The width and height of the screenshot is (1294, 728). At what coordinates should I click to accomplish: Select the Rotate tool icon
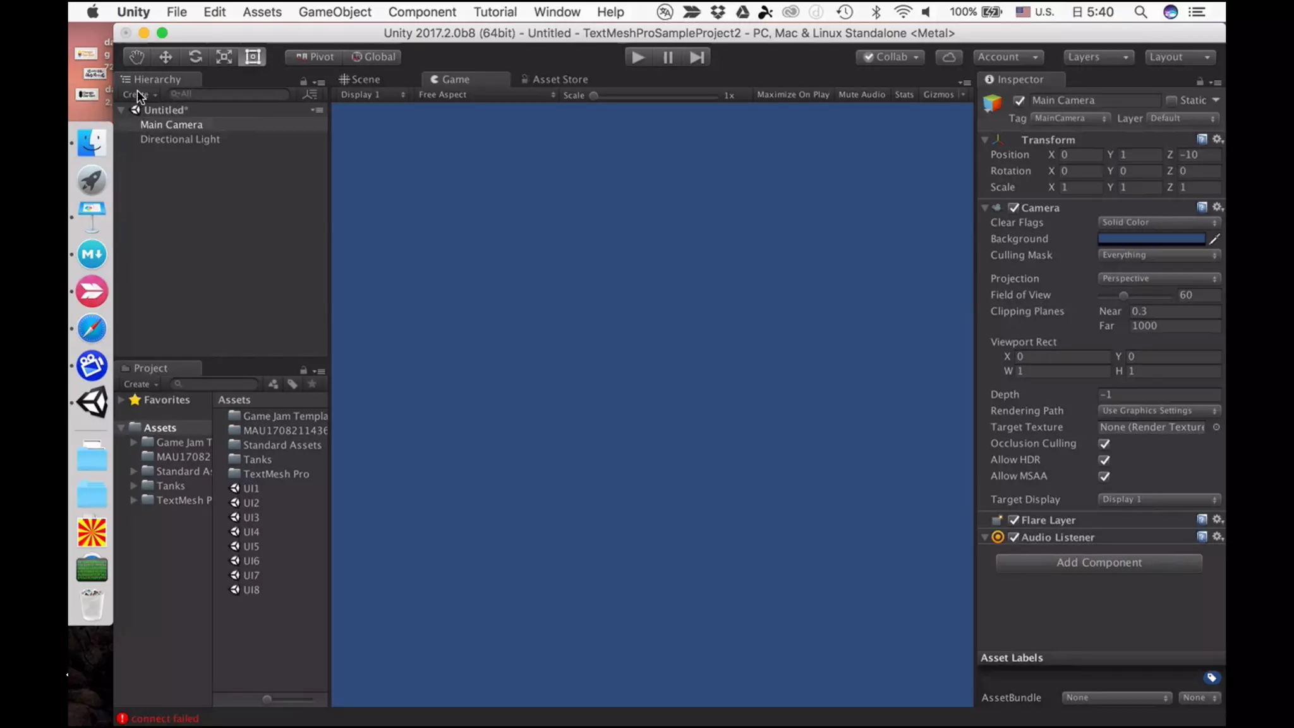coord(195,57)
